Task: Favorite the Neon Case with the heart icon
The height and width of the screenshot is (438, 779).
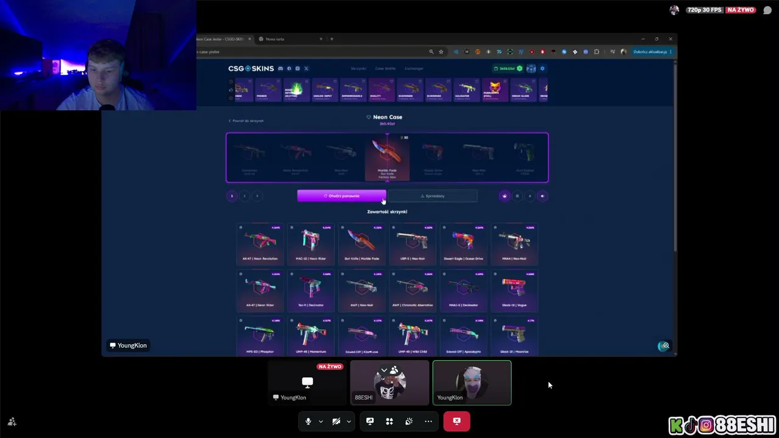Action: click(368, 117)
